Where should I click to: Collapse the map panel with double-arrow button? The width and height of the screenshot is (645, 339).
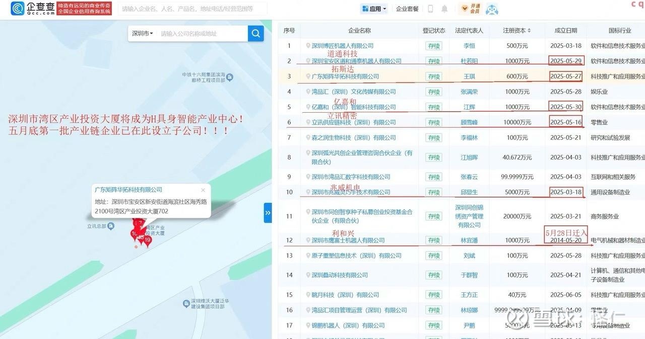[268, 213]
